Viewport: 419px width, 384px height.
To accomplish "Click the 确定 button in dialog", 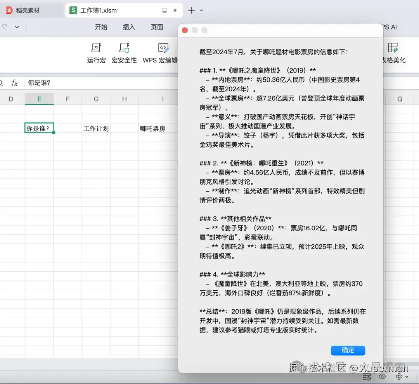I will [348, 350].
